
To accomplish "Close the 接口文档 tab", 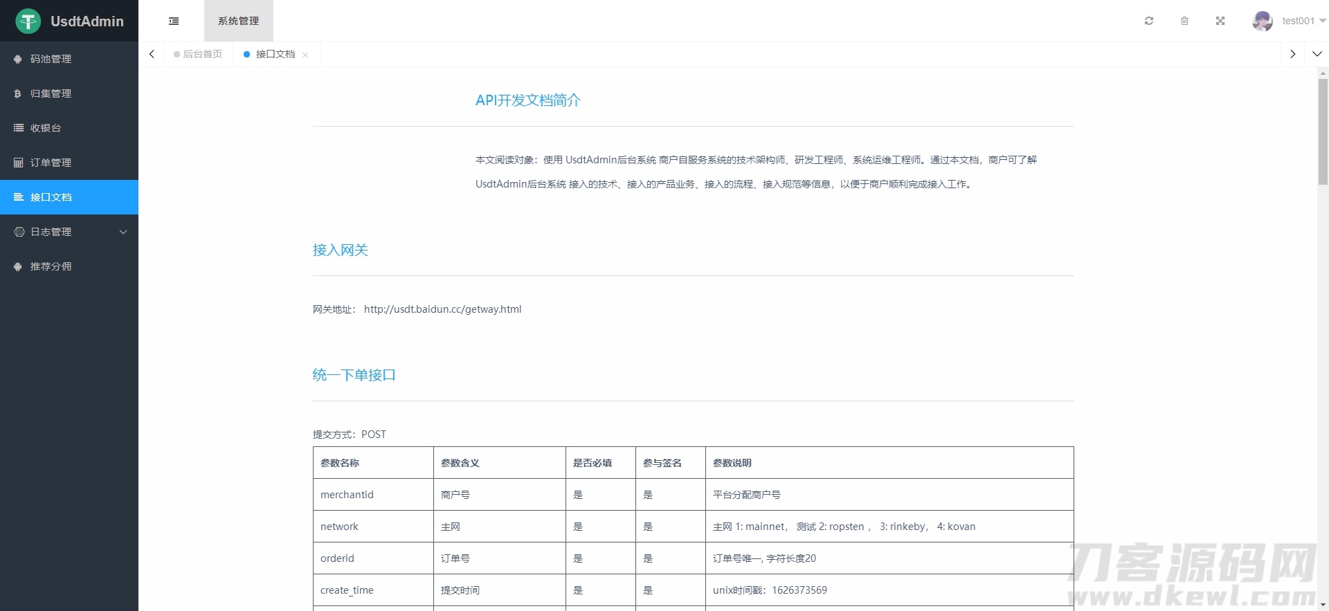I will 305,55.
